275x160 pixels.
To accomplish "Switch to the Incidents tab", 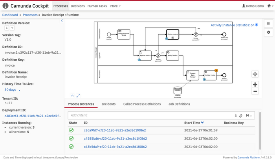I will click(x=108, y=104).
